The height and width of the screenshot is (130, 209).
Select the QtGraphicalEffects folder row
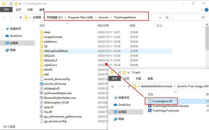[x=106, y=51]
